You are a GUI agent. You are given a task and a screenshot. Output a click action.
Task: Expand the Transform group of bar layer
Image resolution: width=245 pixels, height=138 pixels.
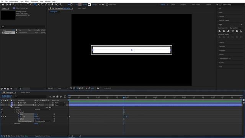pos(12,123)
